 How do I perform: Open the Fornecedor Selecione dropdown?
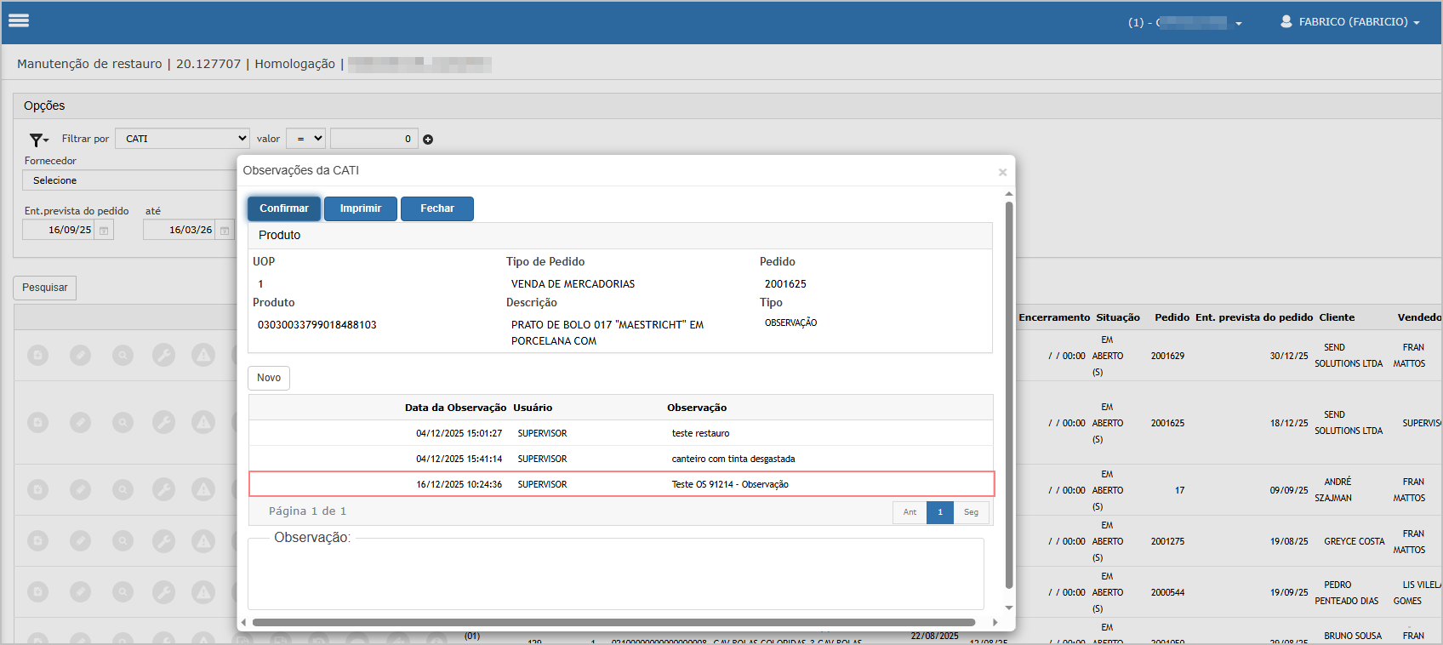(129, 180)
